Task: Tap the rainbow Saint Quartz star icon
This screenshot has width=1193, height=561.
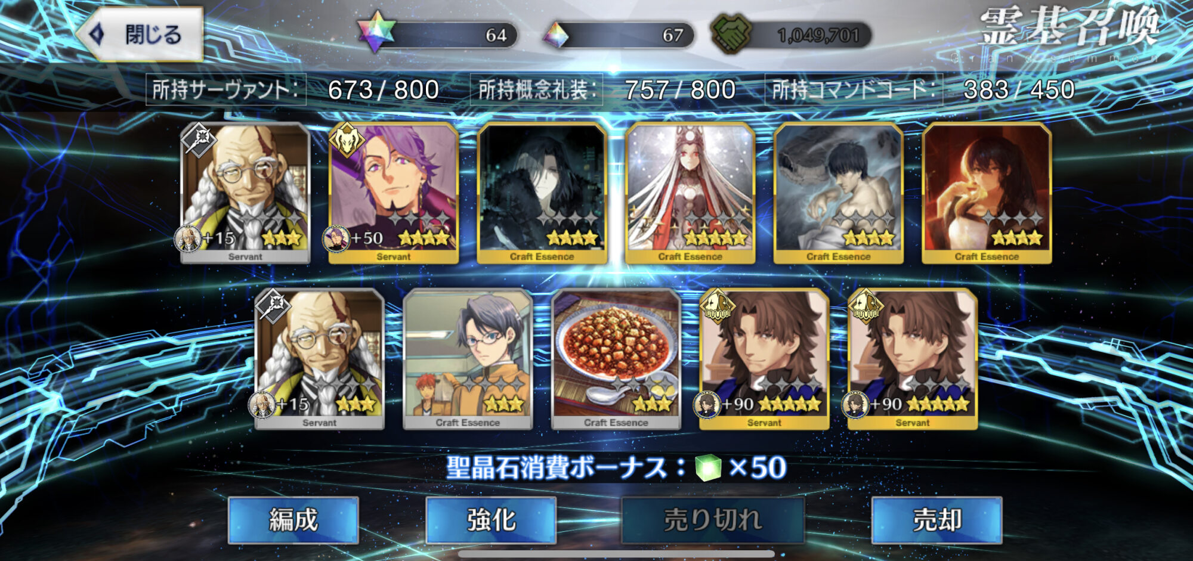Action: [x=376, y=32]
